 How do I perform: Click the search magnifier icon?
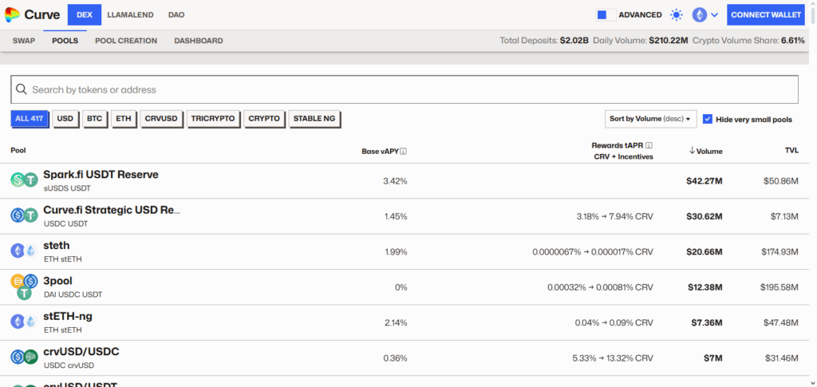tap(22, 89)
